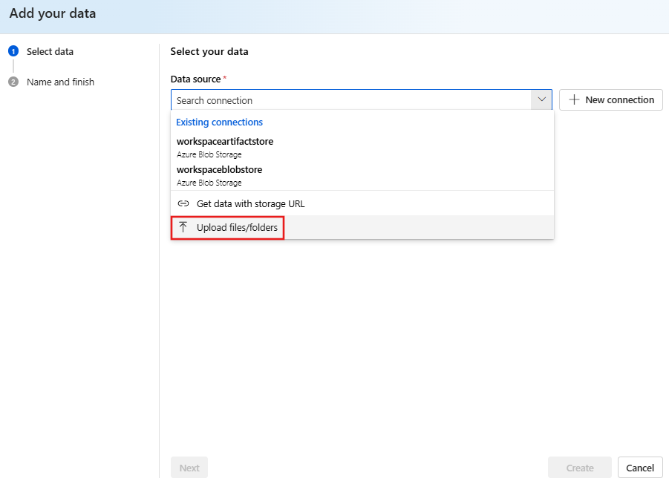Click the link icon next to Get data with storage URL

pos(183,203)
